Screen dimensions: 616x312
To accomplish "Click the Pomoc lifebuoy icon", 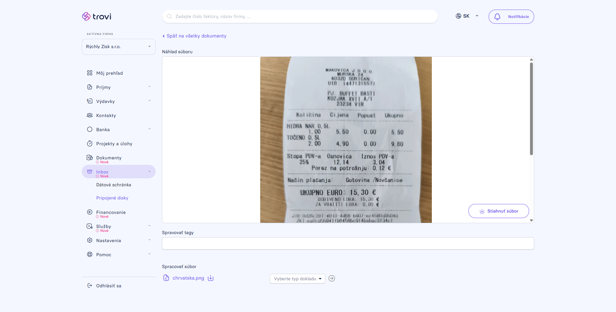I will coord(90,254).
